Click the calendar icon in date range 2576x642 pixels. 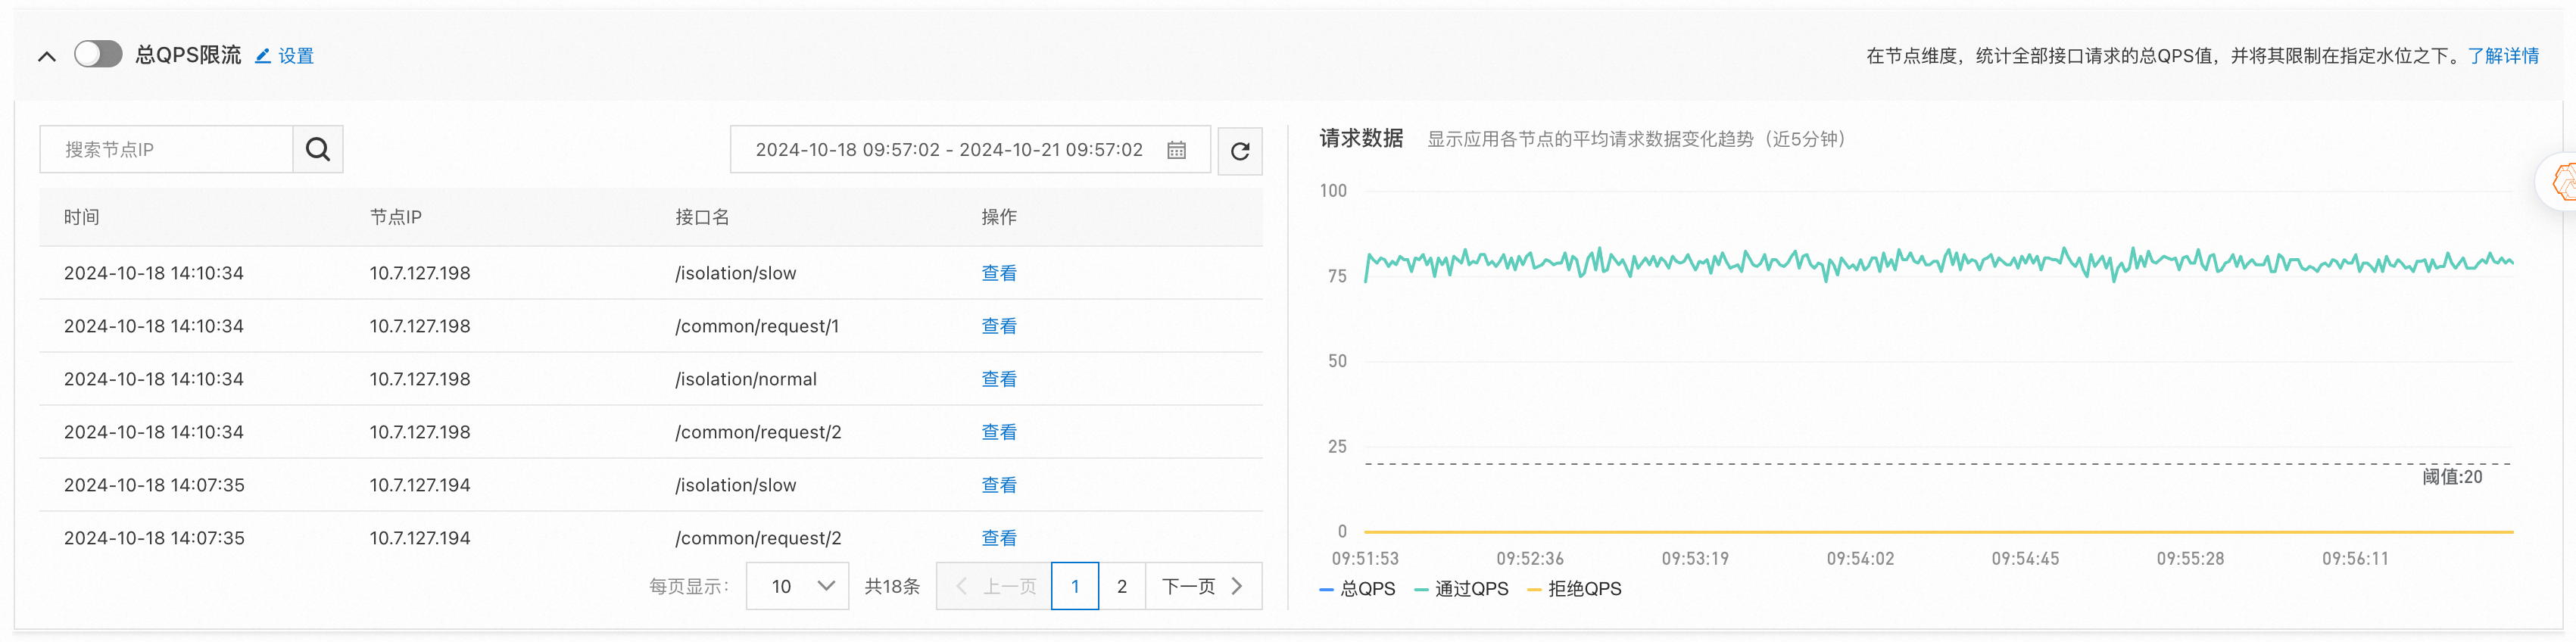[x=1177, y=150]
